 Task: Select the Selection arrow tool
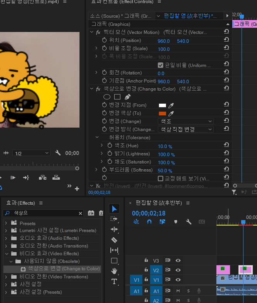click(x=114, y=209)
